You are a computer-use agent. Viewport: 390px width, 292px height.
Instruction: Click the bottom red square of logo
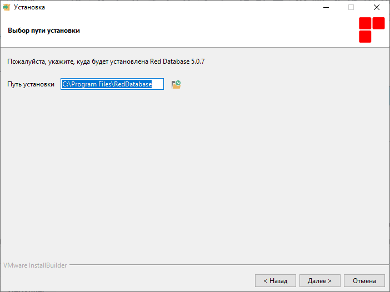(x=365, y=37)
